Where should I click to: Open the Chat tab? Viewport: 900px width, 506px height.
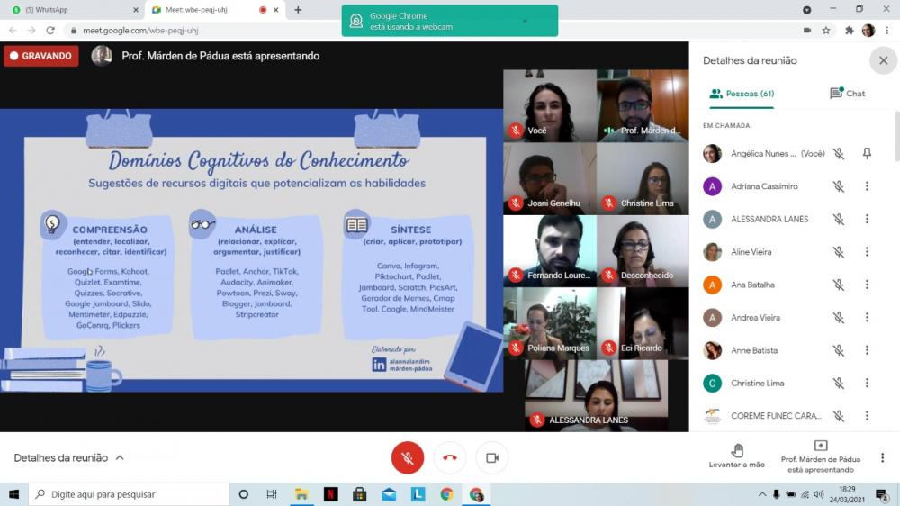click(847, 94)
